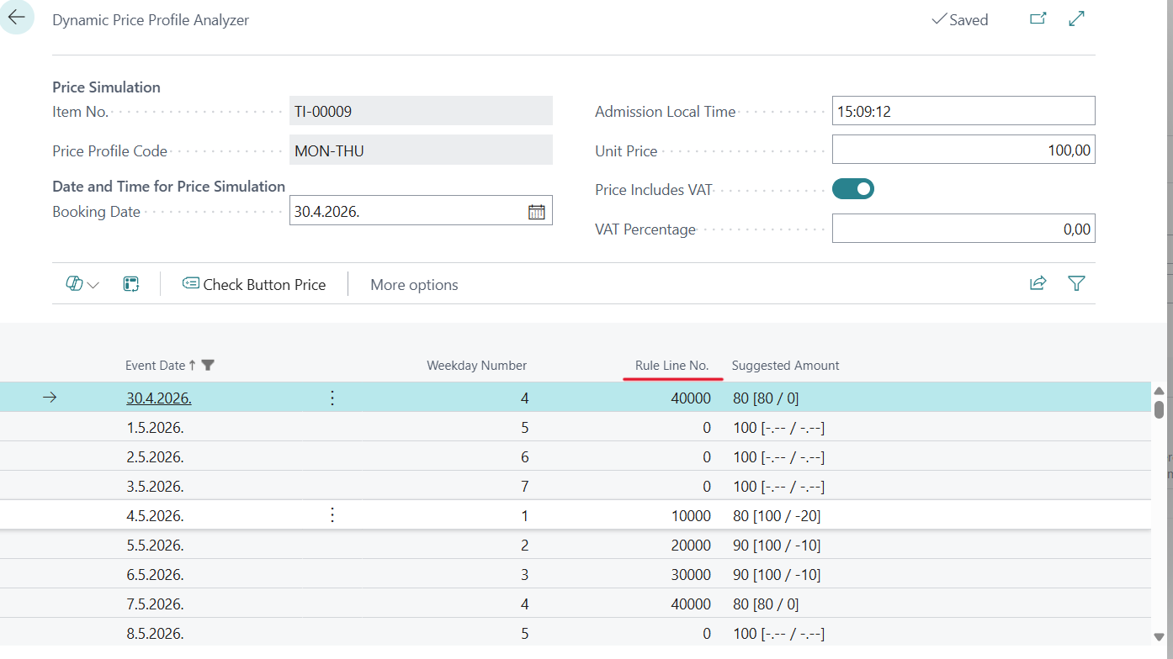The height and width of the screenshot is (659, 1173).
Task: Toggle Price Includes VAT switch
Action: click(x=853, y=189)
